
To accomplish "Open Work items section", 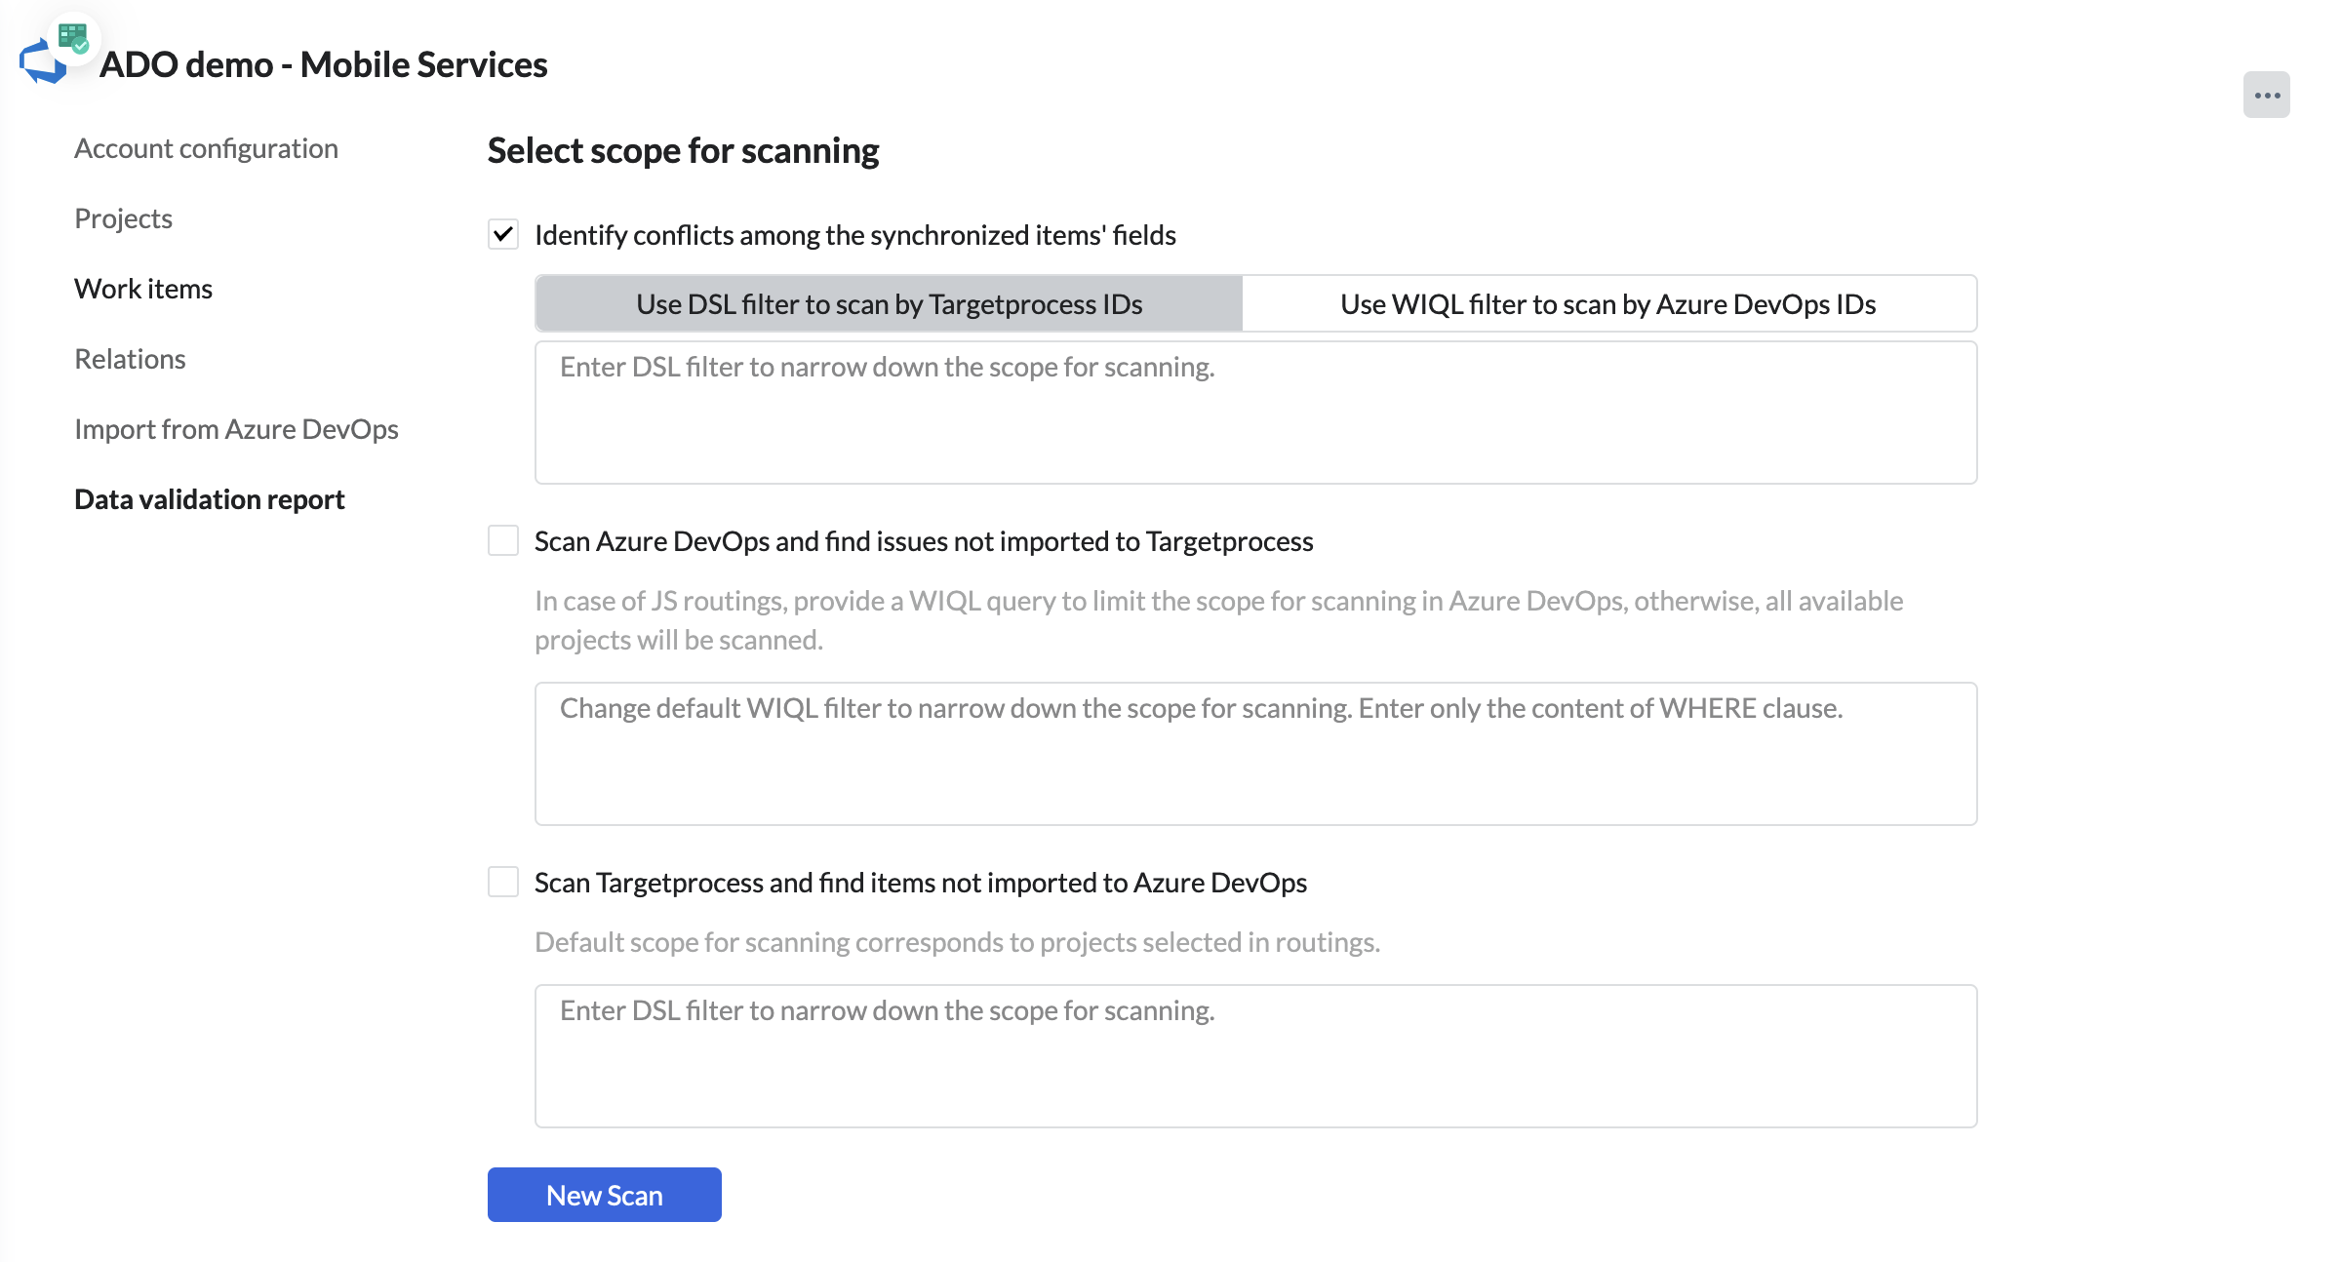I will click(143, 289).
